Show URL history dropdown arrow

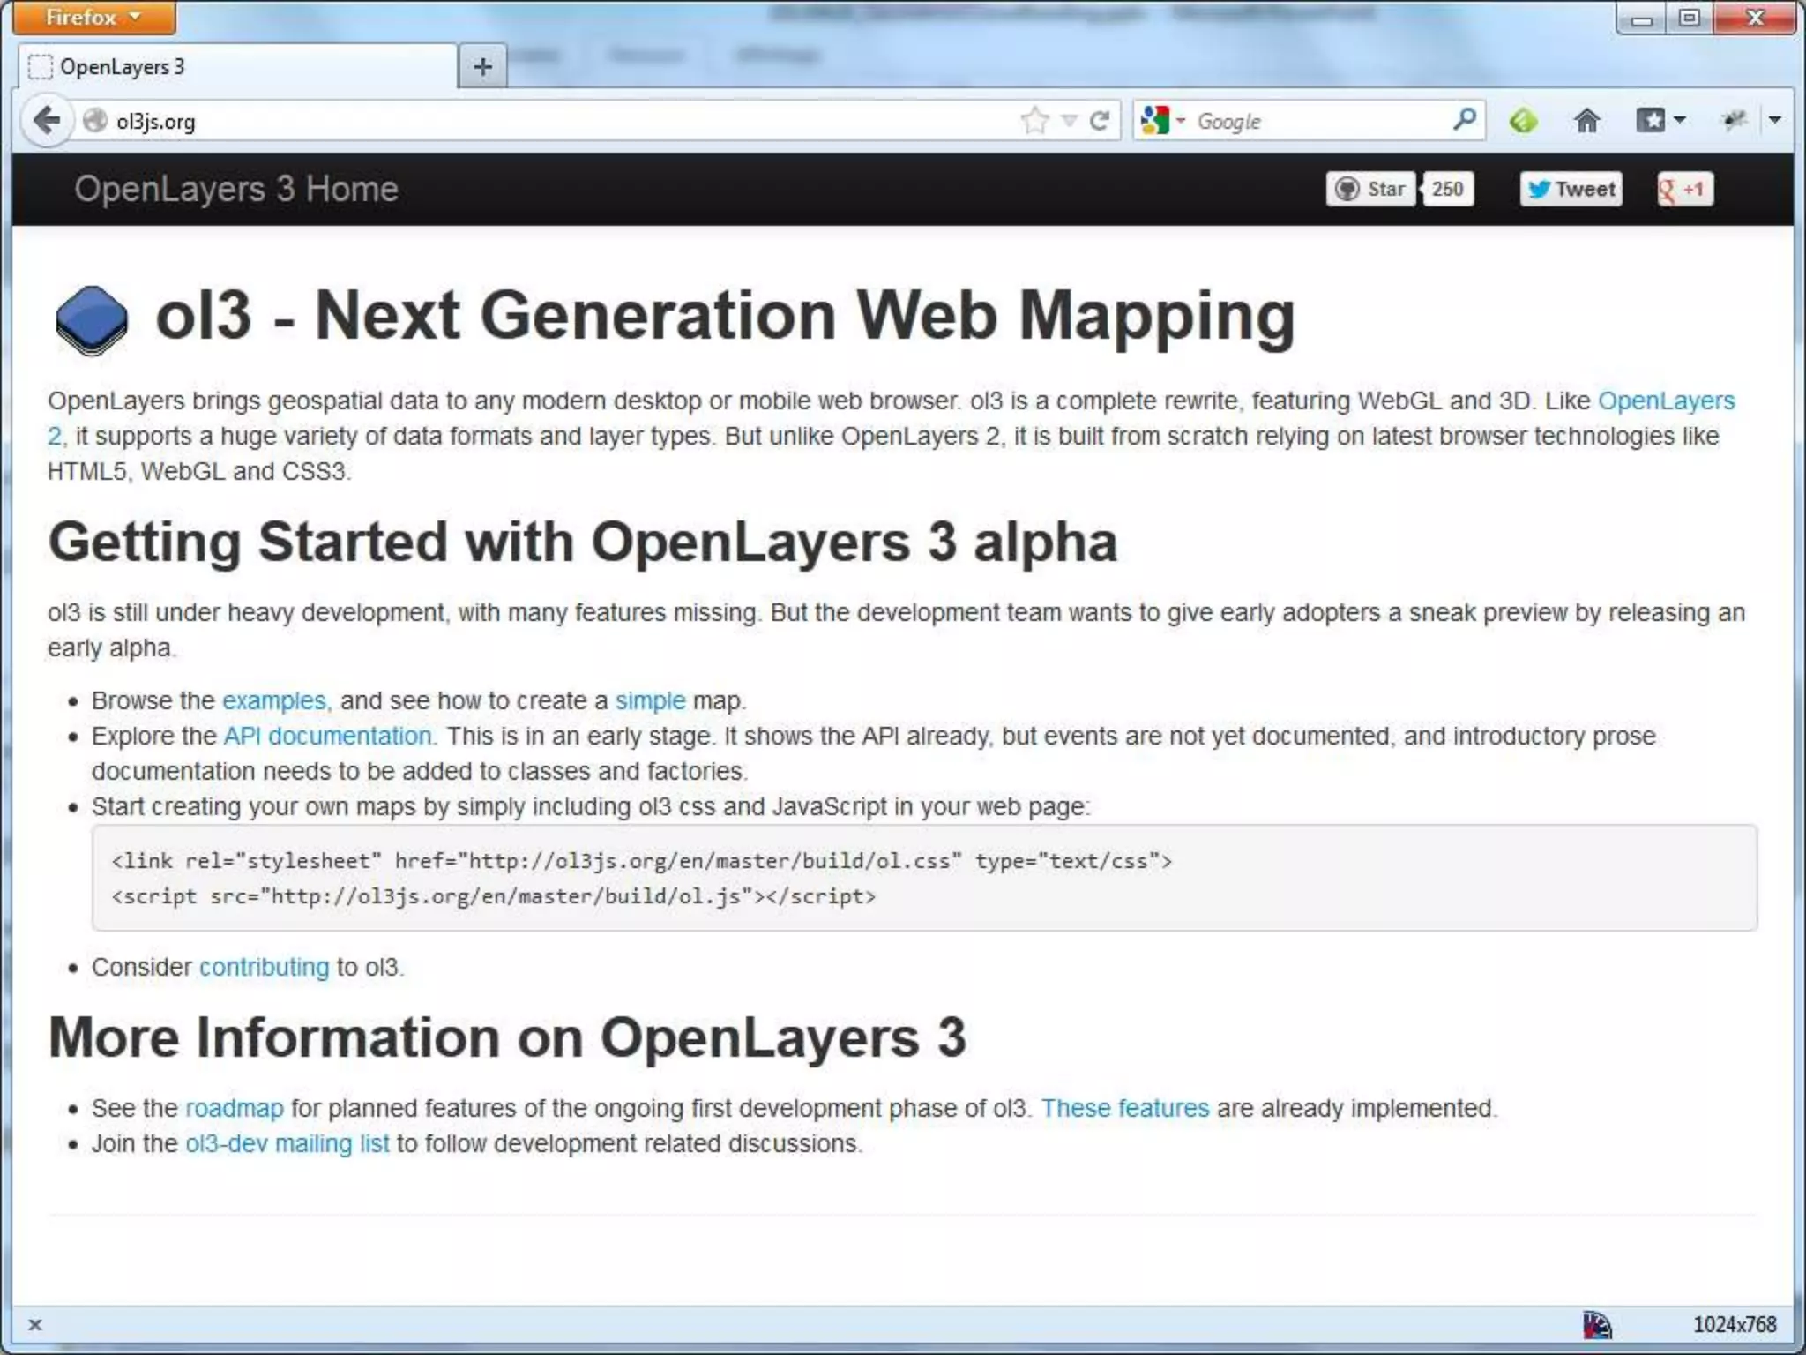[x=1069, y=120]
